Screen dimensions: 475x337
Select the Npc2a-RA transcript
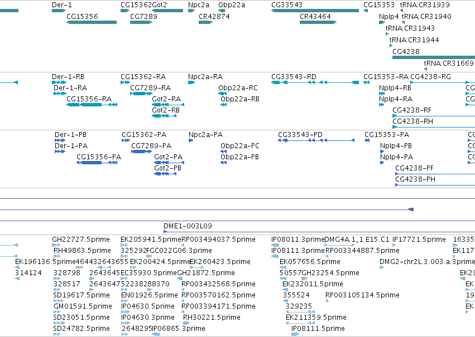click(x=191, y=82)
